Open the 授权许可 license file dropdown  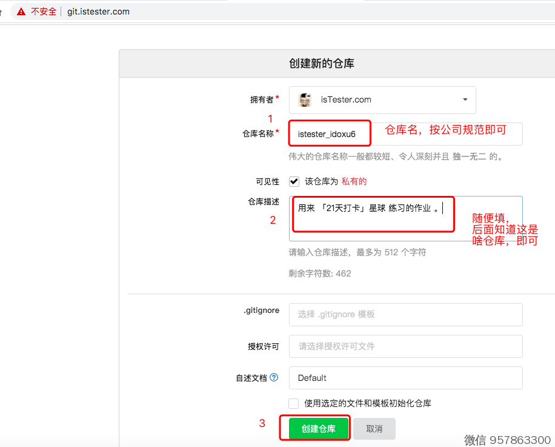pyautogui.click(x=405, y=346)
